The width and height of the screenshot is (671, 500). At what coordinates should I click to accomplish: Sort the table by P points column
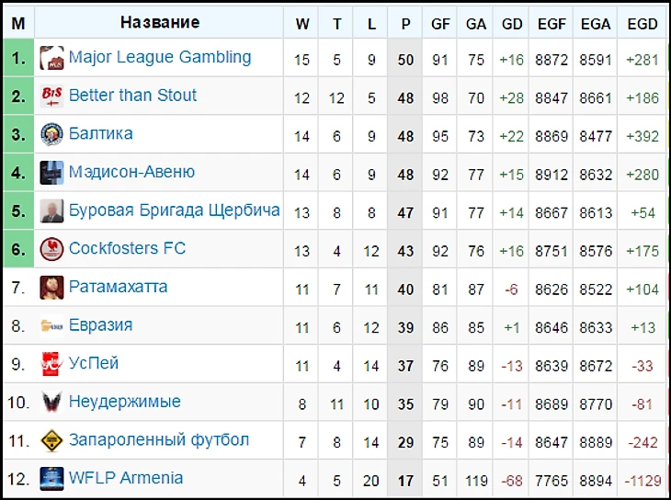(405, 24)
